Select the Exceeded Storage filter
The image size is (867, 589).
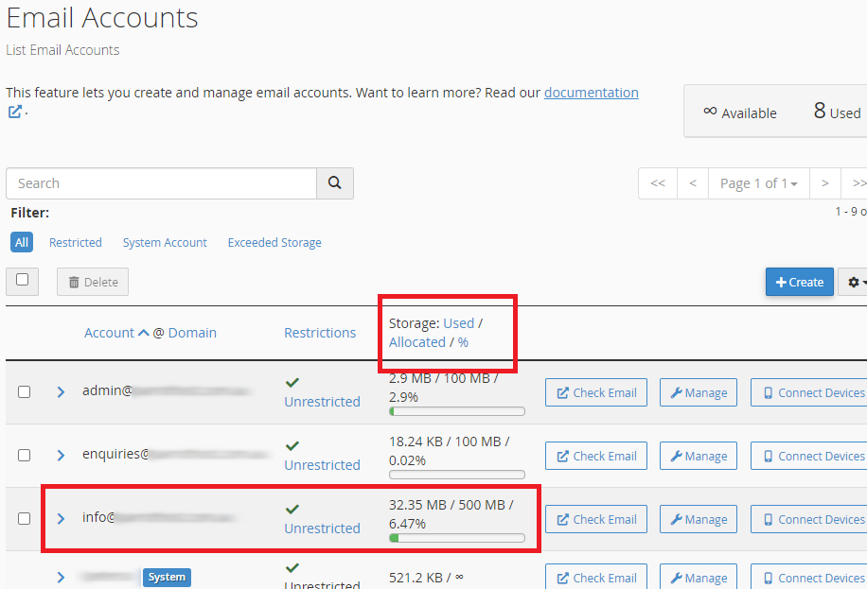(x=274, y=243)
